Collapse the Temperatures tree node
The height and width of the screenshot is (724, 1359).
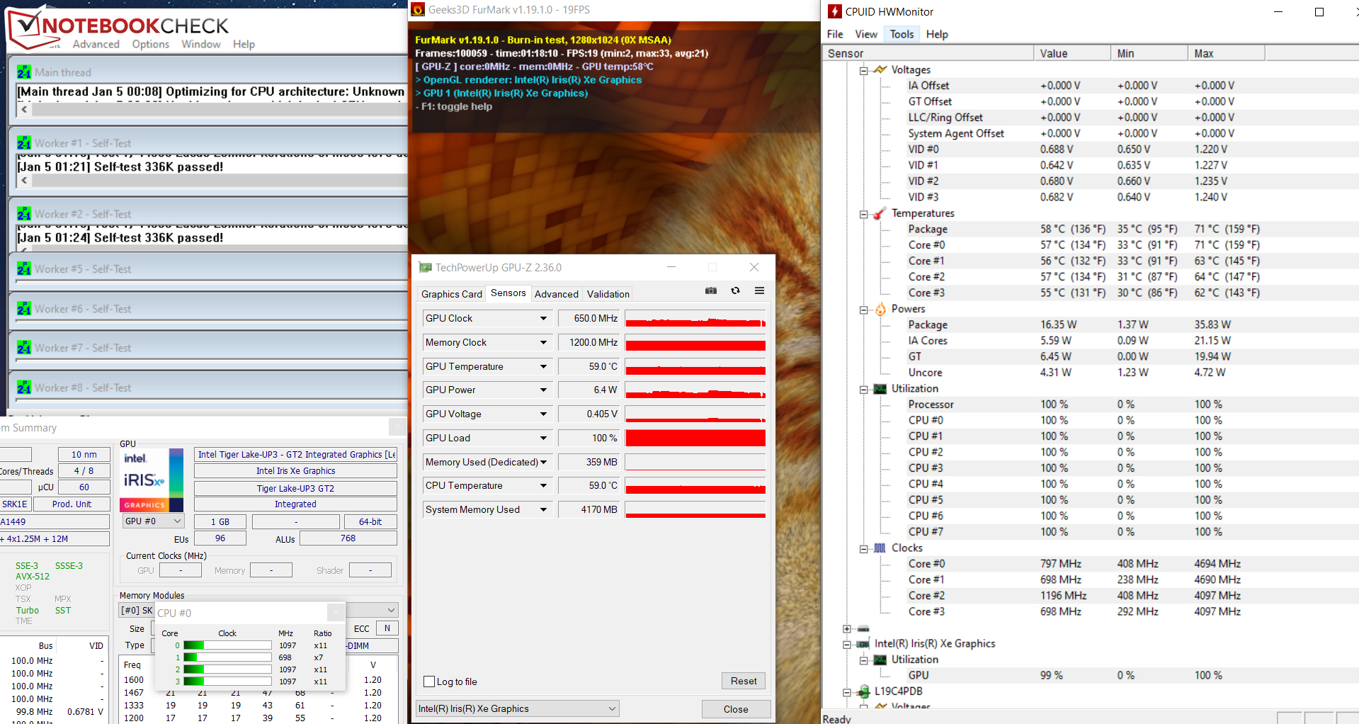pyautogui.click(x=864, y=214)
